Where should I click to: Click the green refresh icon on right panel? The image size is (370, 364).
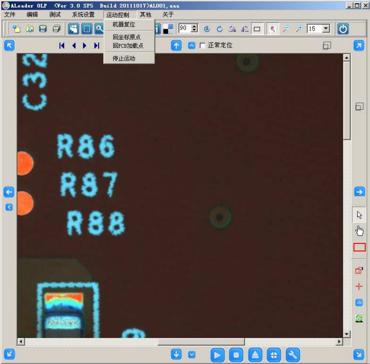tap(359, 318)
